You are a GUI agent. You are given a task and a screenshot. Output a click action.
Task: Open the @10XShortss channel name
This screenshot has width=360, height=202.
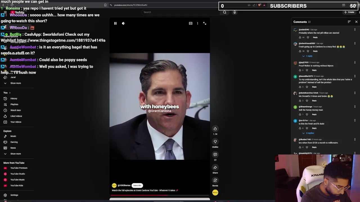coord(124,185)
